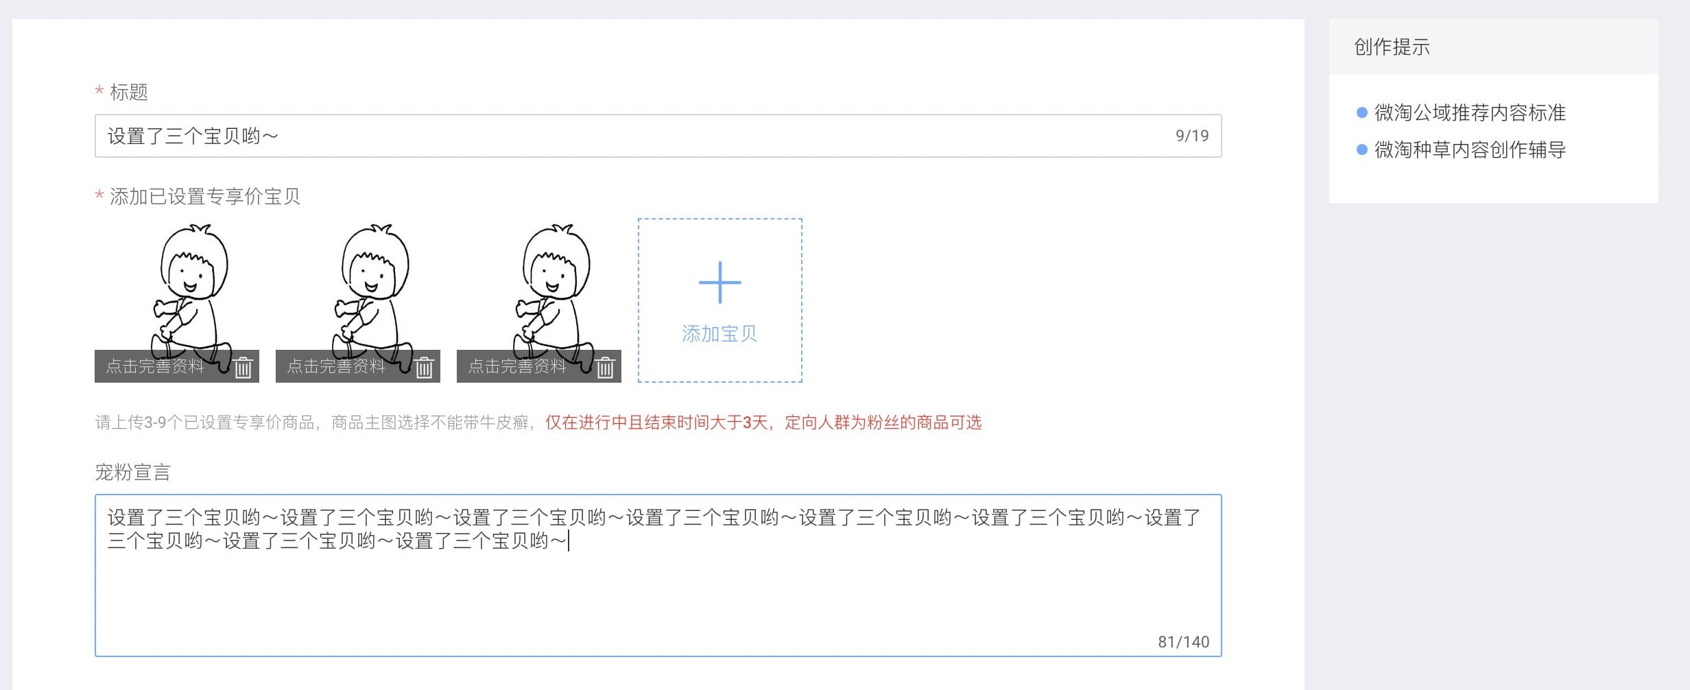Click the 宠粉宣言 section label

click(132, 473)
